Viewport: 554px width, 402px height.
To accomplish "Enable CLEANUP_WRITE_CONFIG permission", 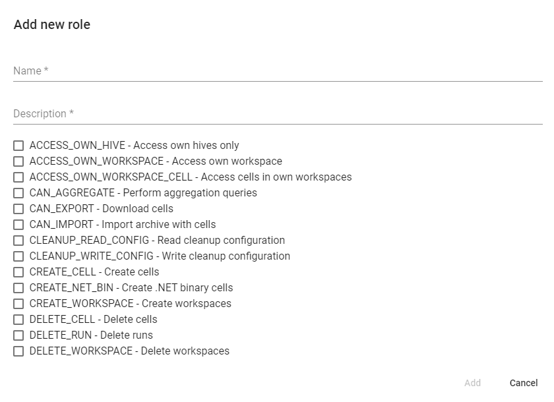I will pos(18,256).
